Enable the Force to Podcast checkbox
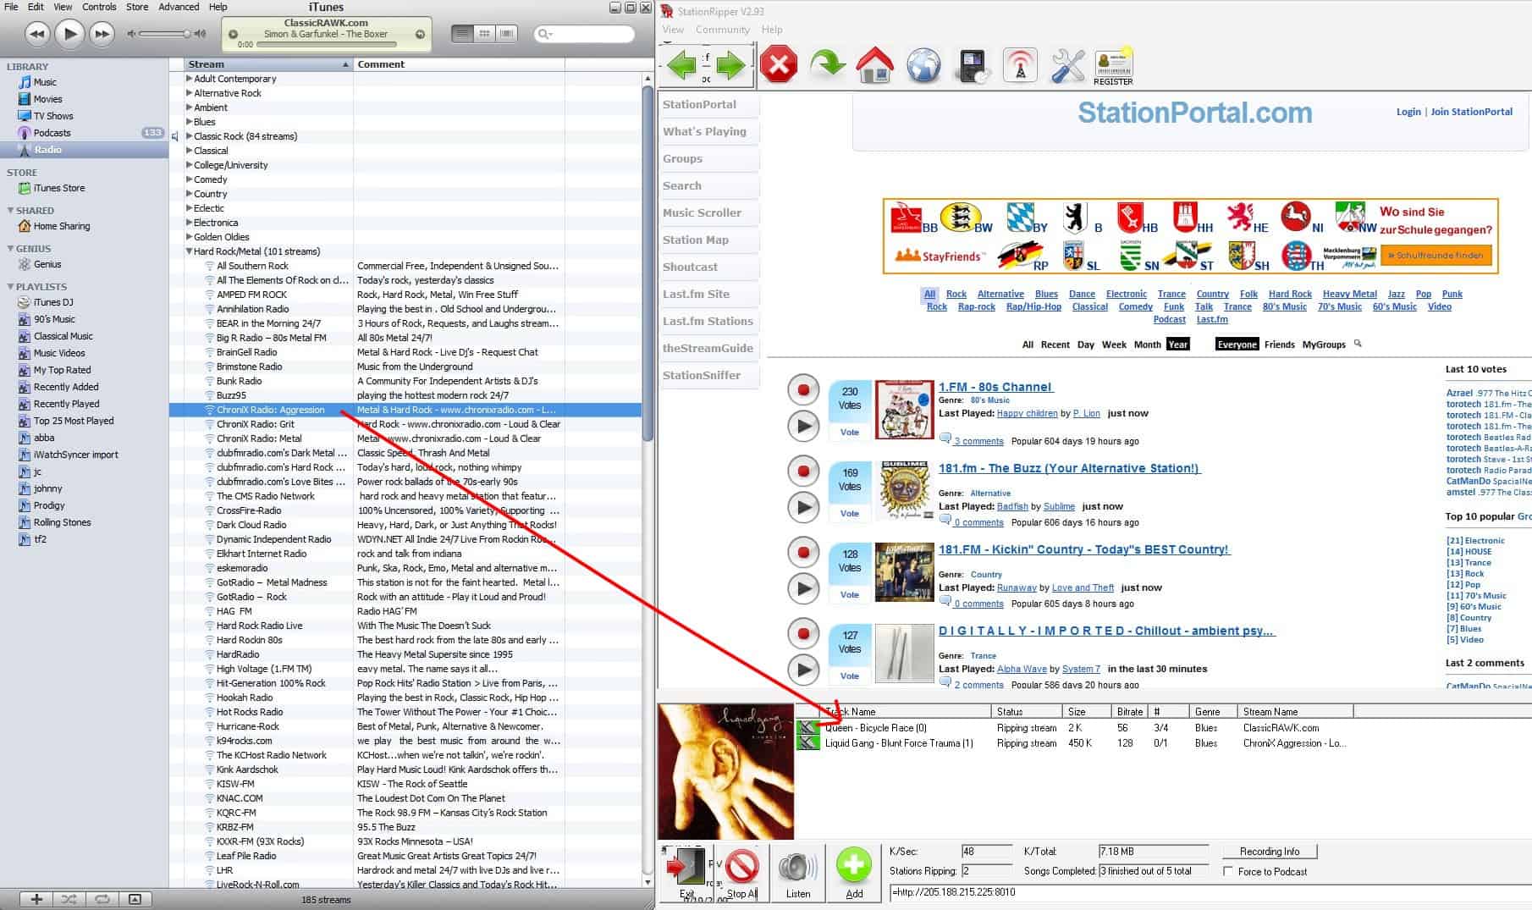This screenshot has width=1532, height=910. pos(1227,871)
